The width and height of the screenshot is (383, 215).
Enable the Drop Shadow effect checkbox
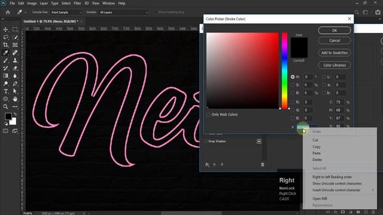tap(206, 142)
